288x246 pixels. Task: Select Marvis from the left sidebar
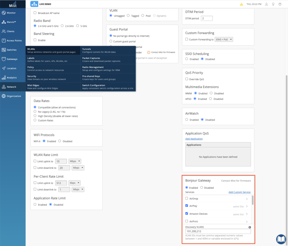coord(13,22)
